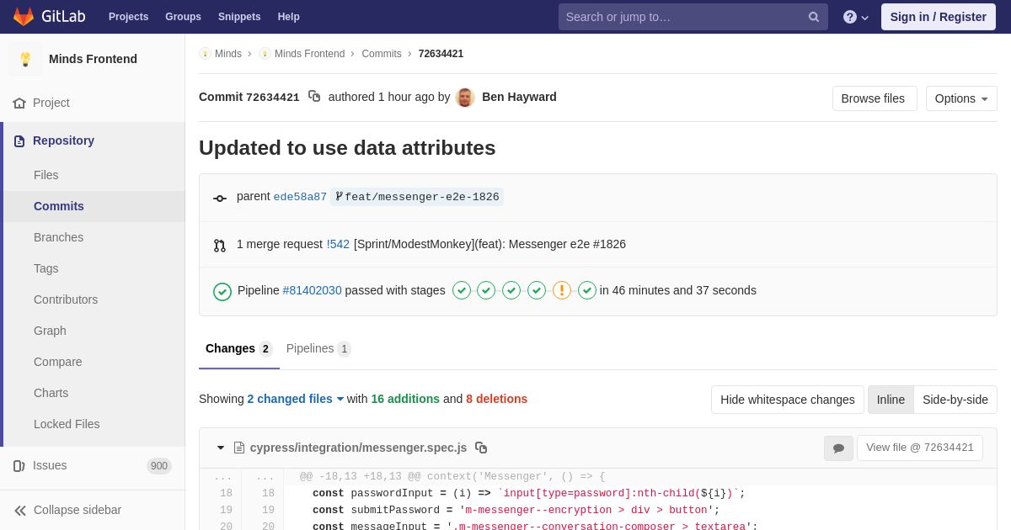Click the second pipeline stage check icon
Viewport: 1011px width, 530px height.
coord(486,290)
